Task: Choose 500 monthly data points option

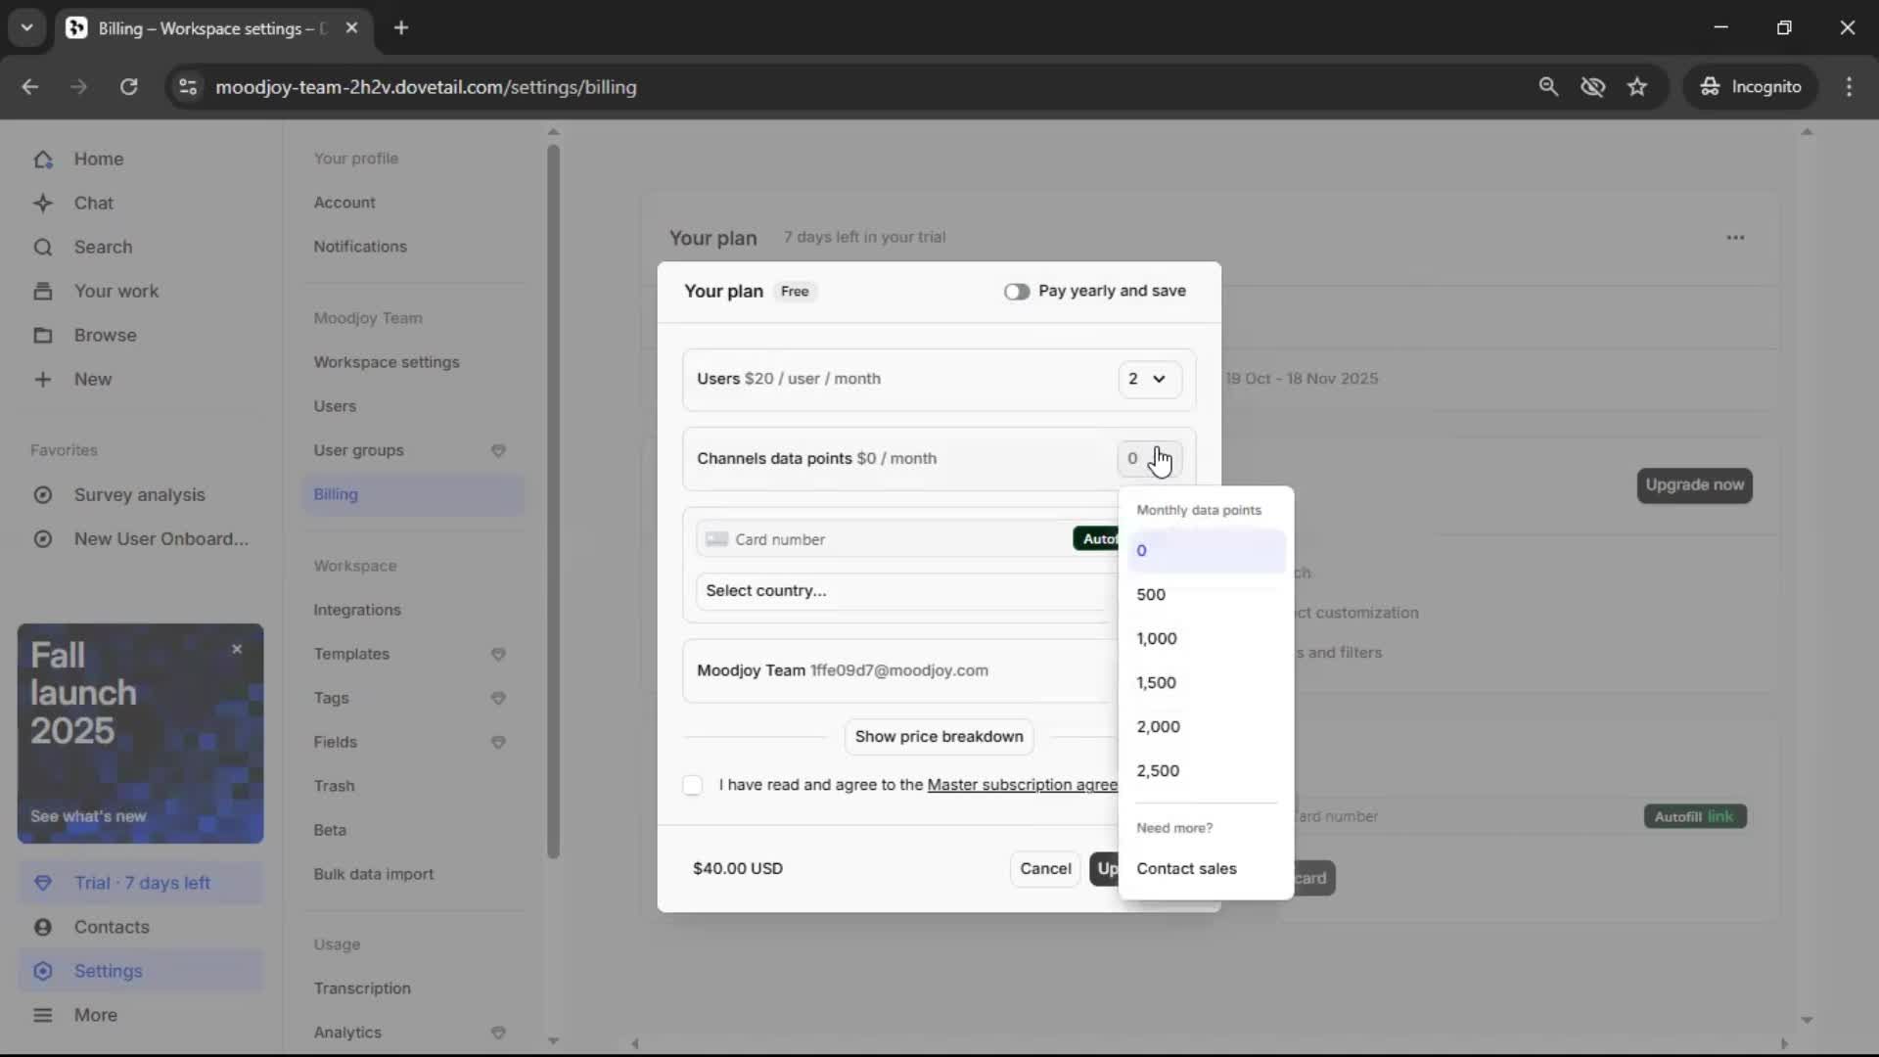Action: coord(1151,594)
